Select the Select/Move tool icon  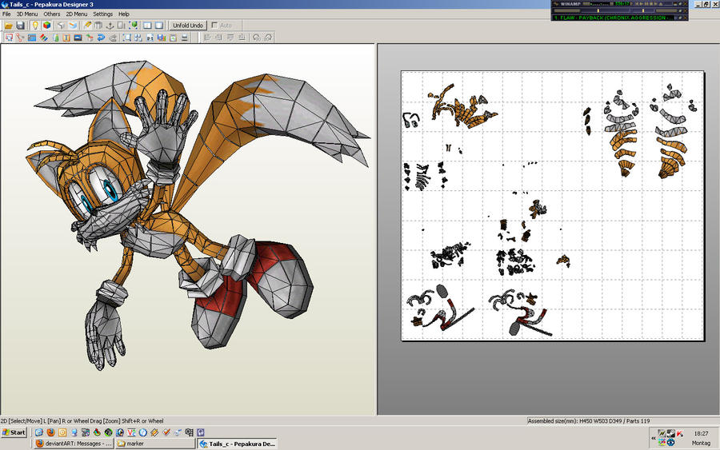coord(9,38)
